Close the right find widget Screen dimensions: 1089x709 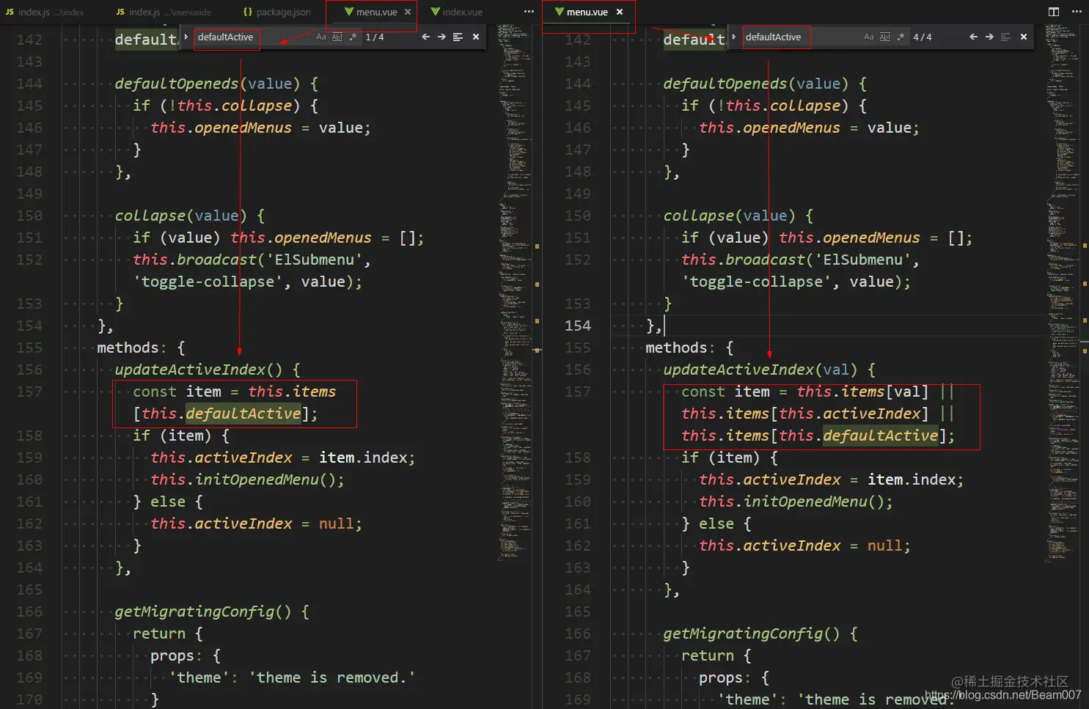click(x=1024, y=37)
